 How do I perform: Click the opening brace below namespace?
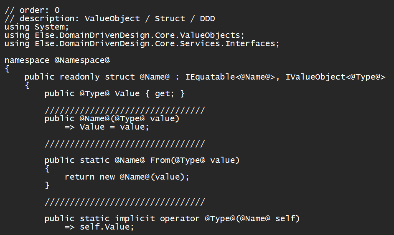7,68
